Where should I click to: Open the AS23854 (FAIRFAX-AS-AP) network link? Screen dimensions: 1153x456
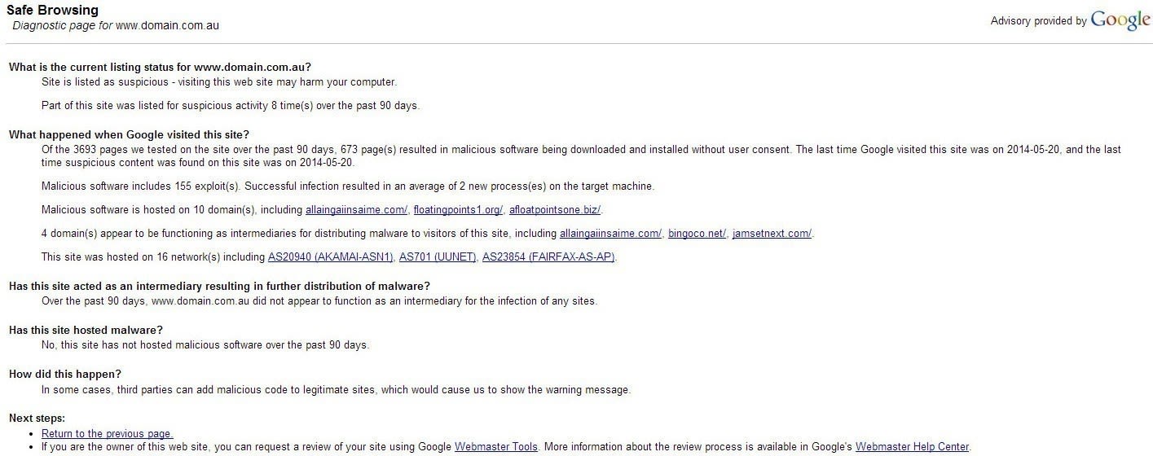(548, 257)
